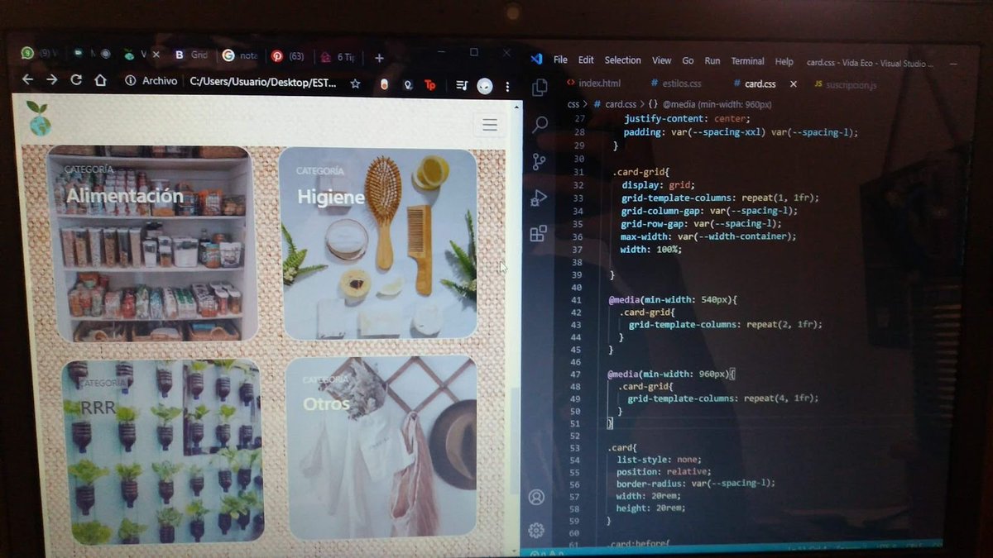Switch to the 6 Tip browser tab

(338, 57)
